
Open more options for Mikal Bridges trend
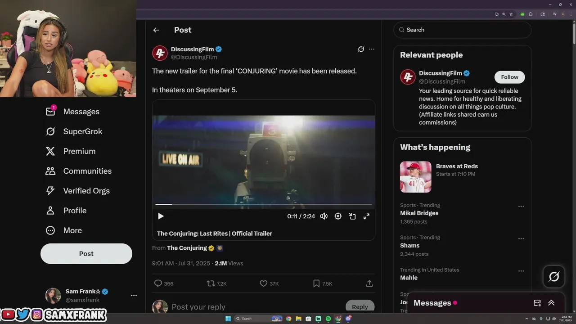[521, 206]
